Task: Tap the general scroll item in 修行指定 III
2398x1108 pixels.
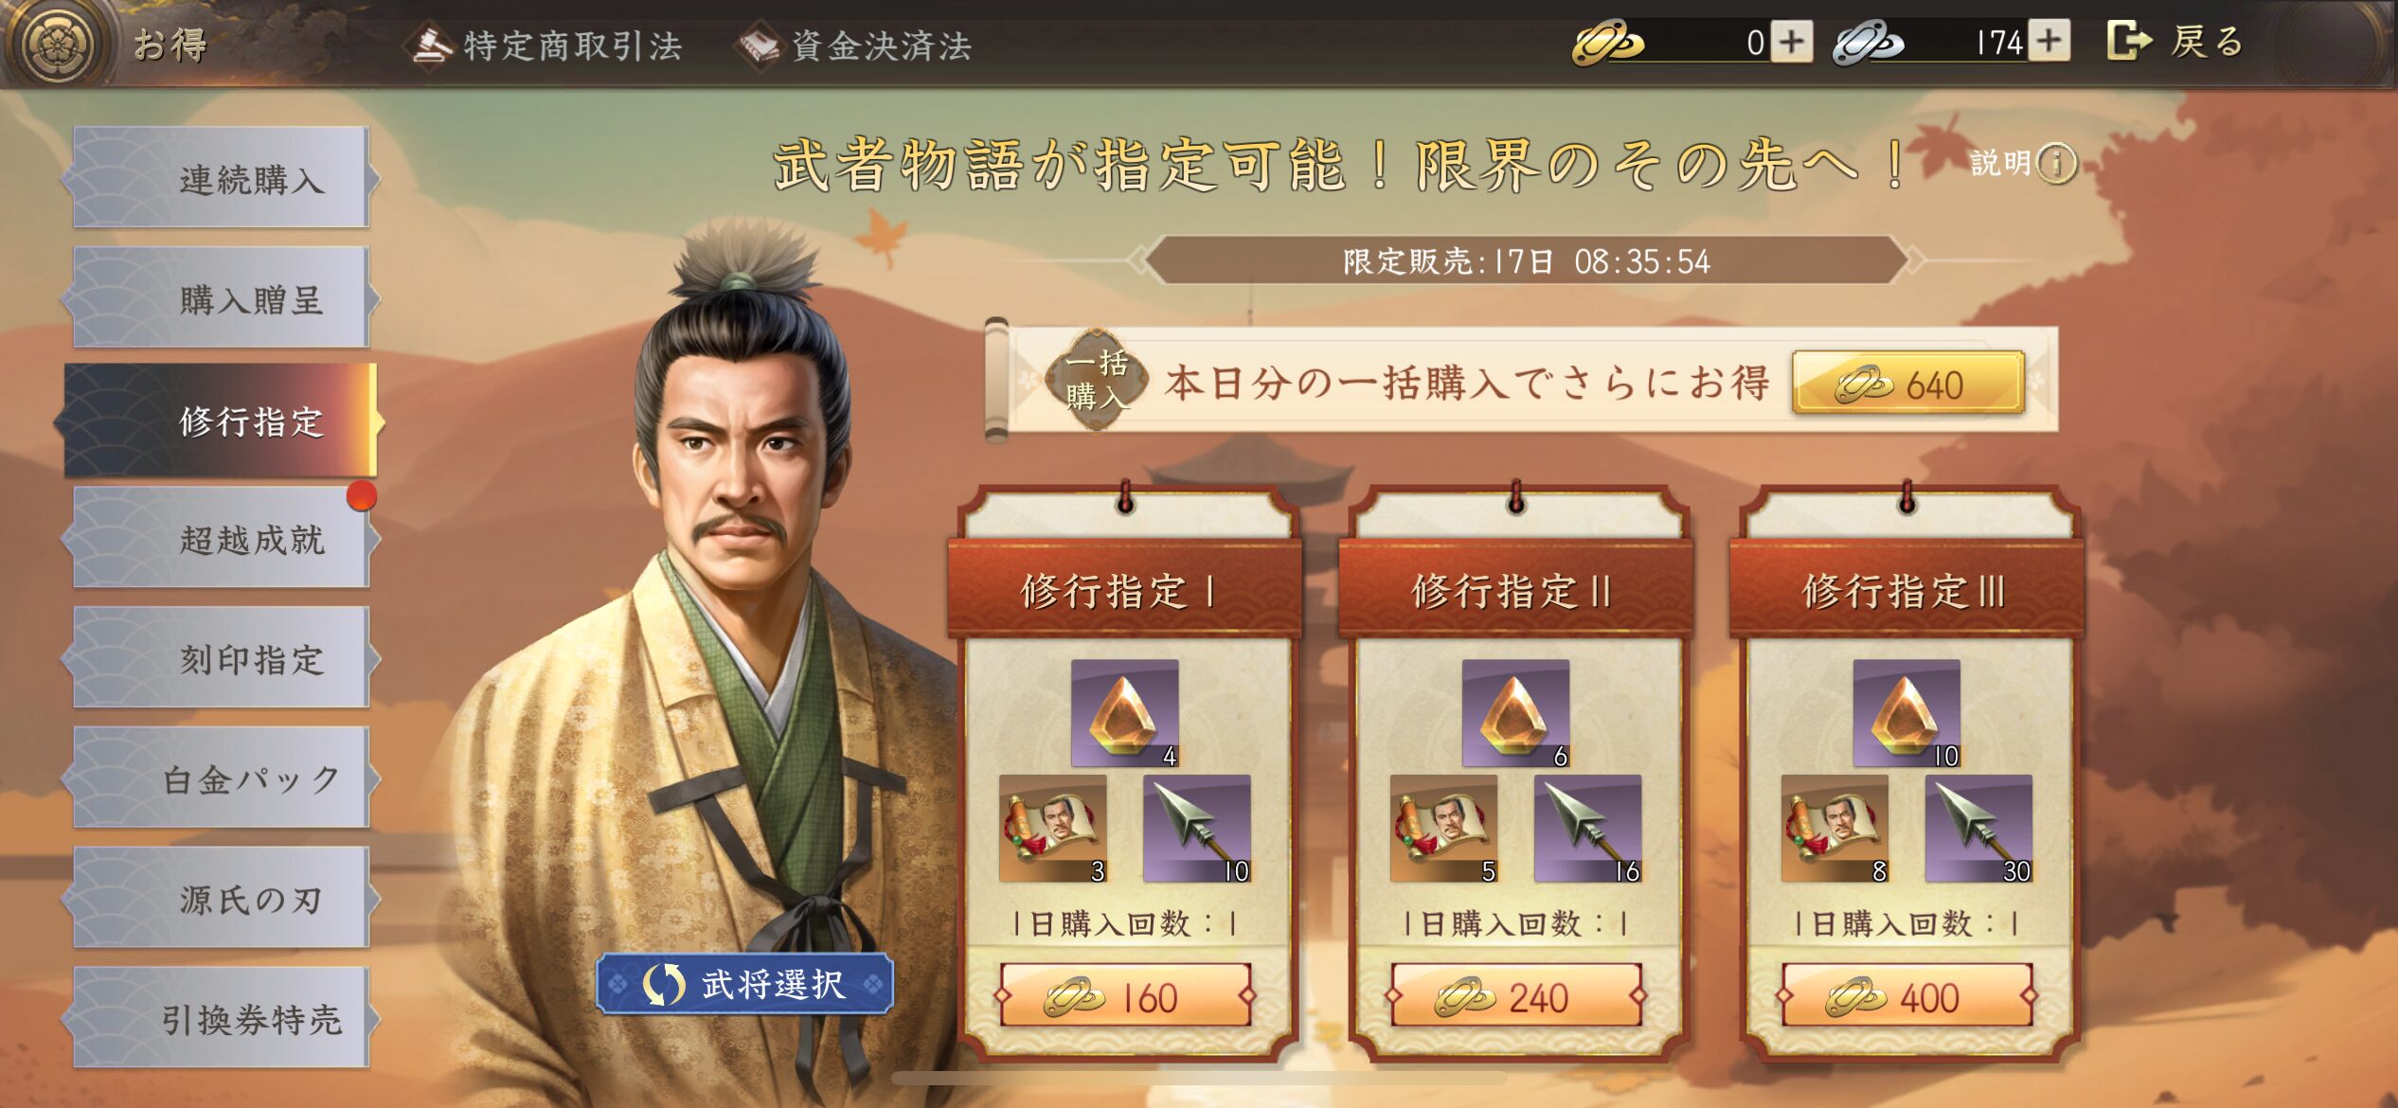Action: (x=1834, y=829)
